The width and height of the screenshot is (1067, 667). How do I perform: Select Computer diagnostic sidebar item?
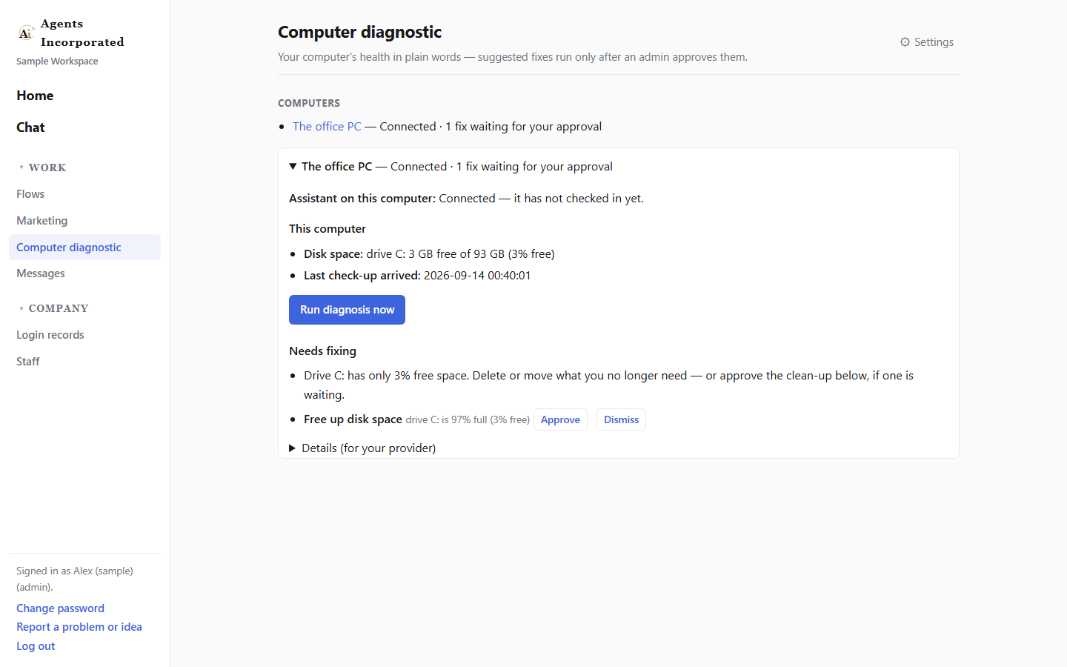tap(84, 248)
